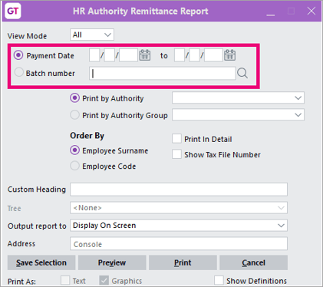This screenshot has height=287, width=323.
Task: Toggle the Graphics print-as checkbox
Action: click(x=104, y=280)
